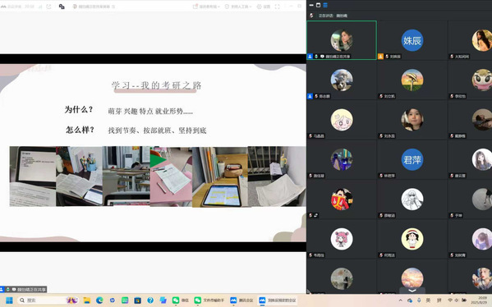Open Tencent Meeting taskbar item
The width and height of the screenshot is (492, 307).
241,300
